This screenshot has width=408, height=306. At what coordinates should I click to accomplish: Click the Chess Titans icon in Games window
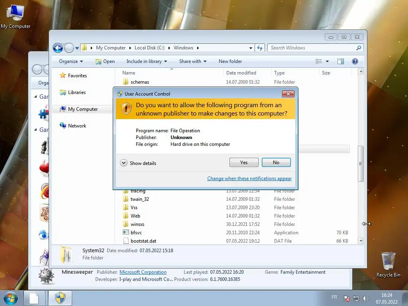(45, 147)
